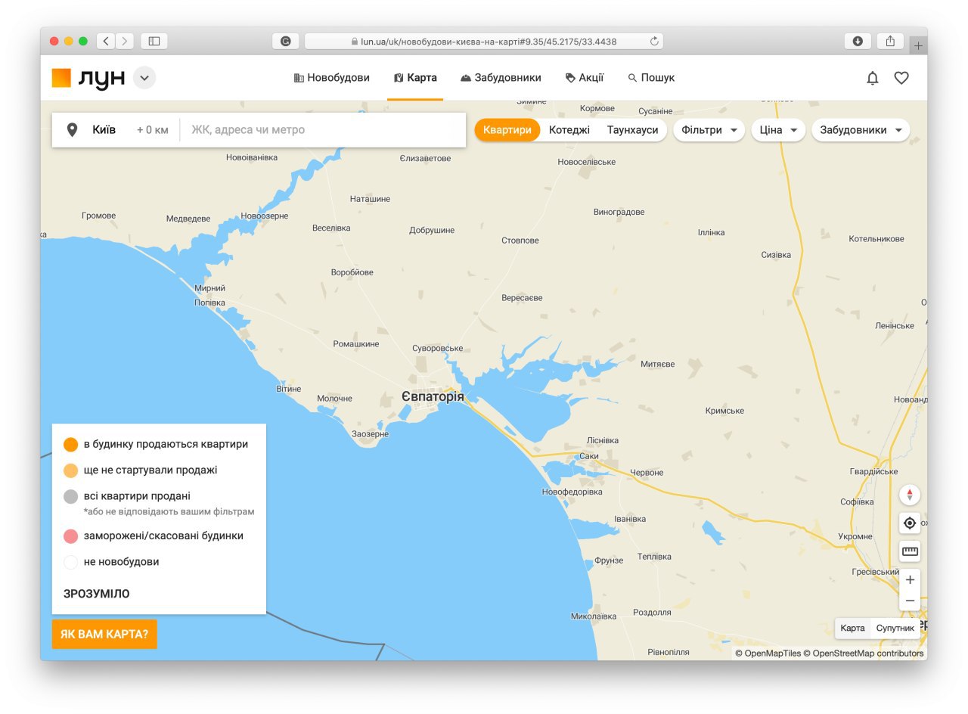Click the Митяєве label on map
Viewport: 968px width, 714px height.
pos(657,365)
